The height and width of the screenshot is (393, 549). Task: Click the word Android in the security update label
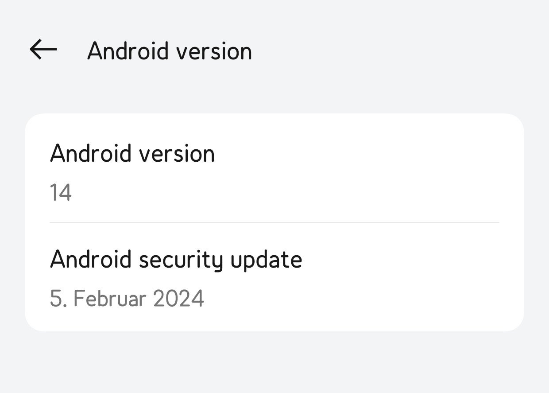pyautogui.click(x=91, y=259)
